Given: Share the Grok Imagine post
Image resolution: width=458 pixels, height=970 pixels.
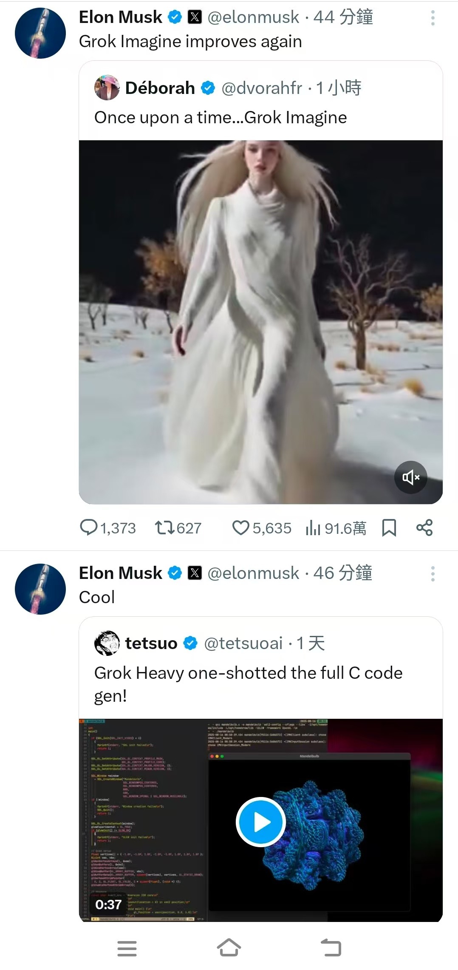Looking at the screenshot, I should [424, 528].
